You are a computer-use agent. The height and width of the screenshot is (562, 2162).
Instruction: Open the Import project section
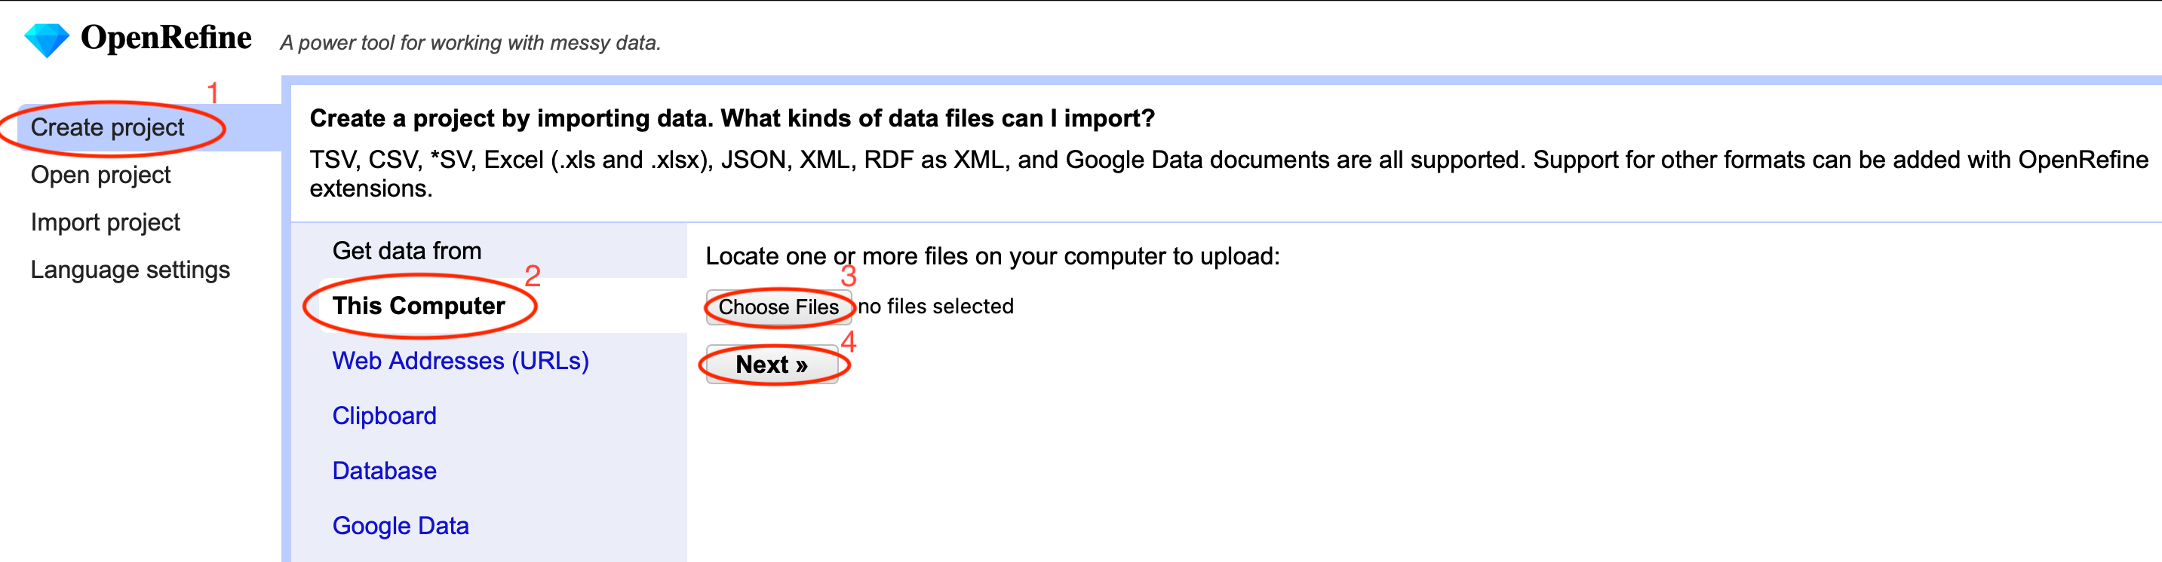pyautogui.click(x=106, y=223)
